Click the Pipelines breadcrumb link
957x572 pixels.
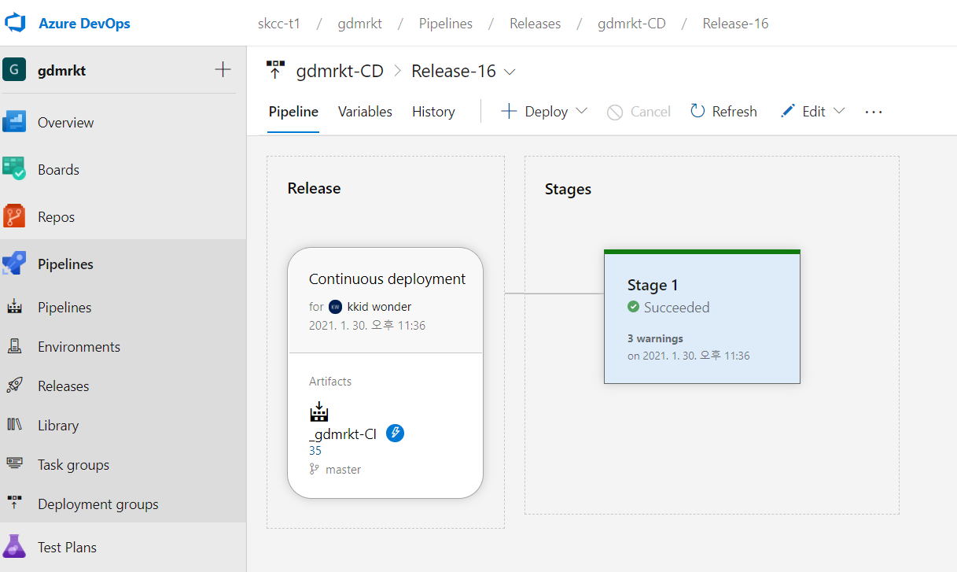click(x=446, y=24)
